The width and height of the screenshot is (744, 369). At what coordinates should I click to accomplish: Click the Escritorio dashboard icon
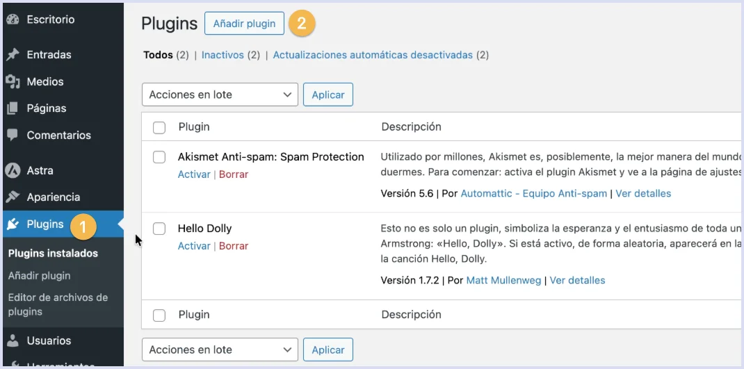pyautogui.click(x=13, y=19)
